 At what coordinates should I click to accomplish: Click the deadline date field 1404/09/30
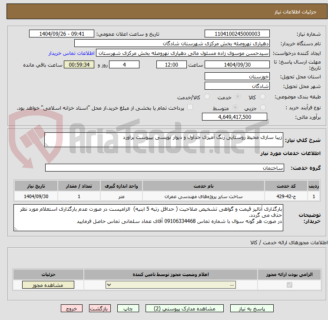pos(237,64)
